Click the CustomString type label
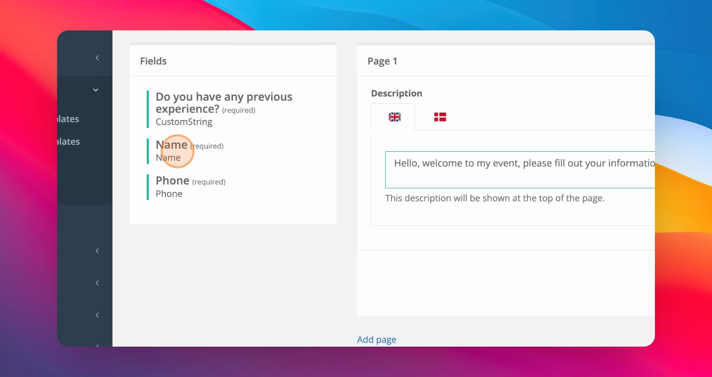Image resolution: width=712 pixels, height=377 pixels. click(184, 122)
